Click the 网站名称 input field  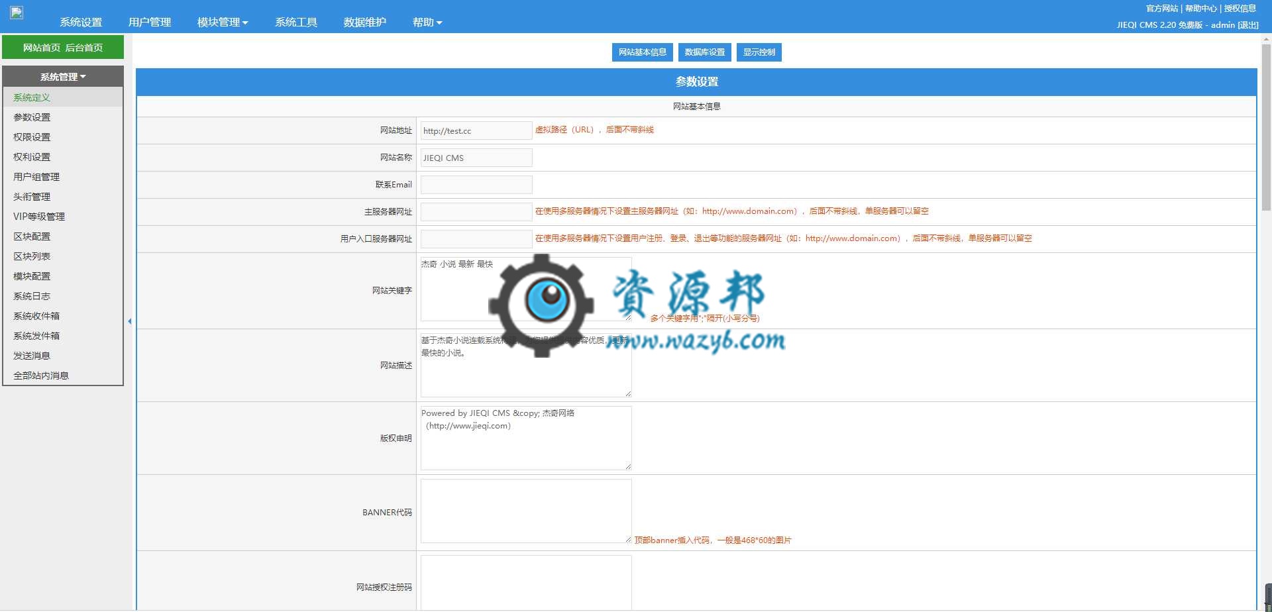pyautogui.click(x=476, y=158)
